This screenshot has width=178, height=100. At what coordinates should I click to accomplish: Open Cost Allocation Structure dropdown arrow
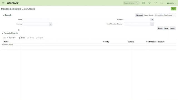(152, 24)
